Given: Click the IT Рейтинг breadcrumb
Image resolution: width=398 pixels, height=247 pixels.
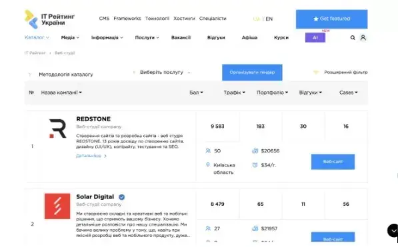Looking at the screenshot, I should [x=35, y=53].
